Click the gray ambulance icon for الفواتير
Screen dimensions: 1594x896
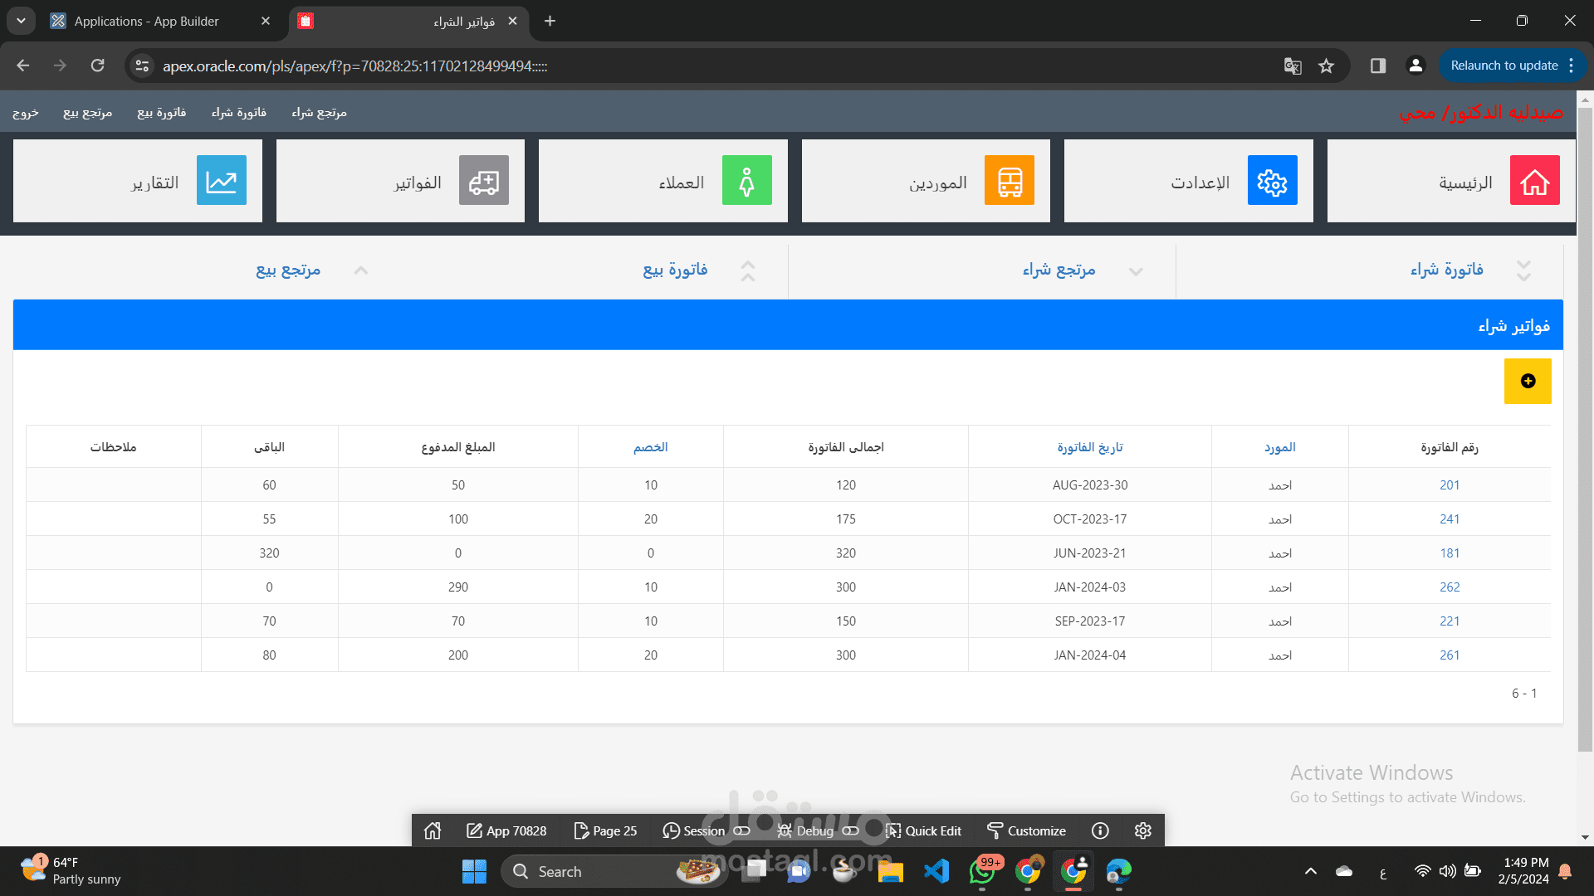point(484,180)
